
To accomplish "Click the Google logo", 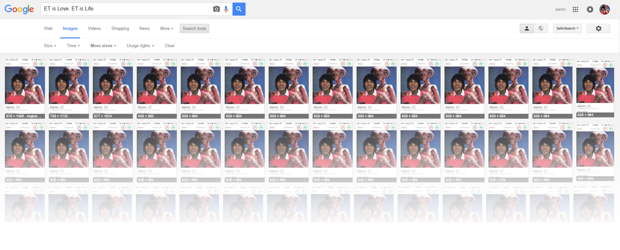I will 19,9.
